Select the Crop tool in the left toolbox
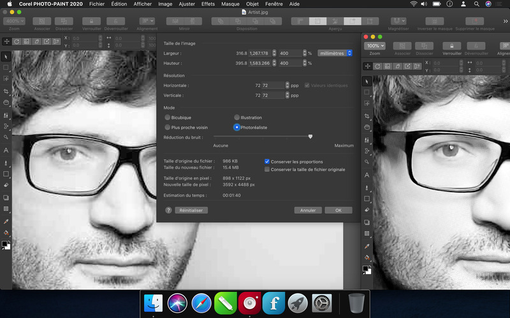The image size is (510, 318). click(x=6, y=92)
